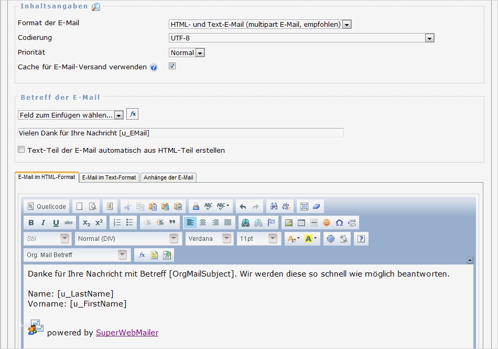498x349 pixels.
Task: Insert a numbered list
Action: pos(117,223)
